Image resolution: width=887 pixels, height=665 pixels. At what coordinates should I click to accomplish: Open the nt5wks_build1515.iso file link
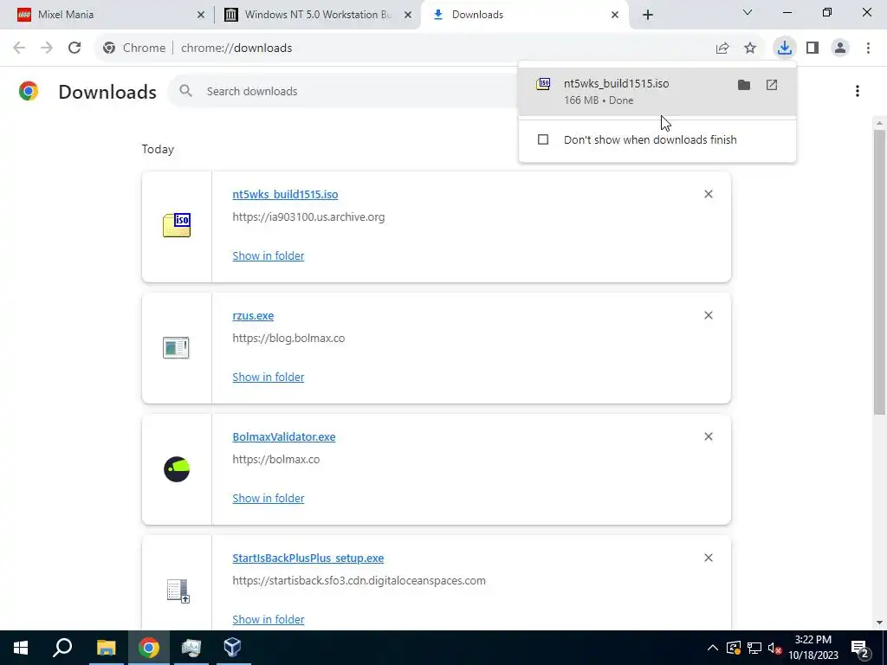(285, 194)
